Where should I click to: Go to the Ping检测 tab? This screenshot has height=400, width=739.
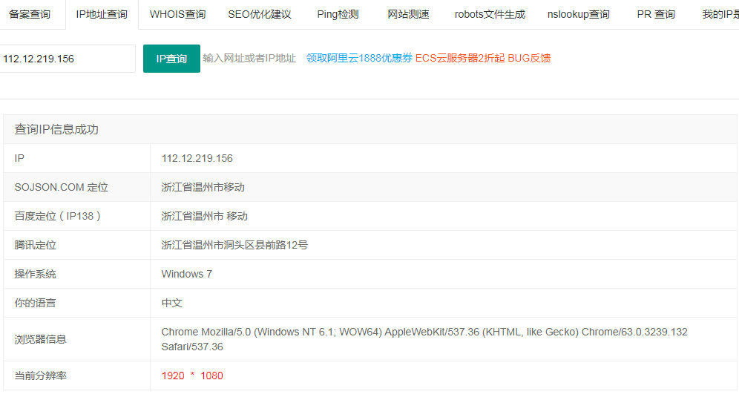click(x=338, y=15)
